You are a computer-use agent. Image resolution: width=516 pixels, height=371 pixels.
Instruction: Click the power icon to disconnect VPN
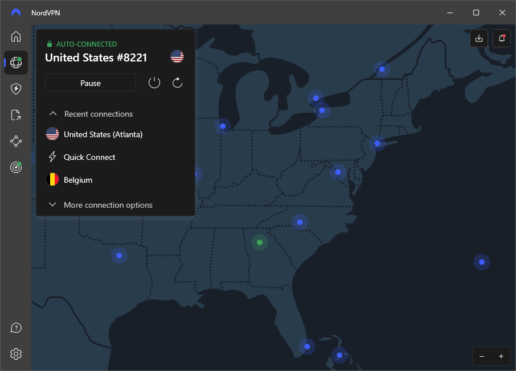click(x=154, y=83)
